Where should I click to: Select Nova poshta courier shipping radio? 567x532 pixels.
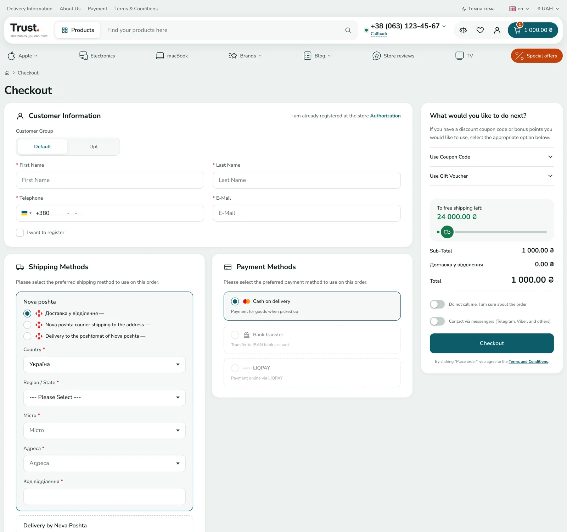pos(27,325)
